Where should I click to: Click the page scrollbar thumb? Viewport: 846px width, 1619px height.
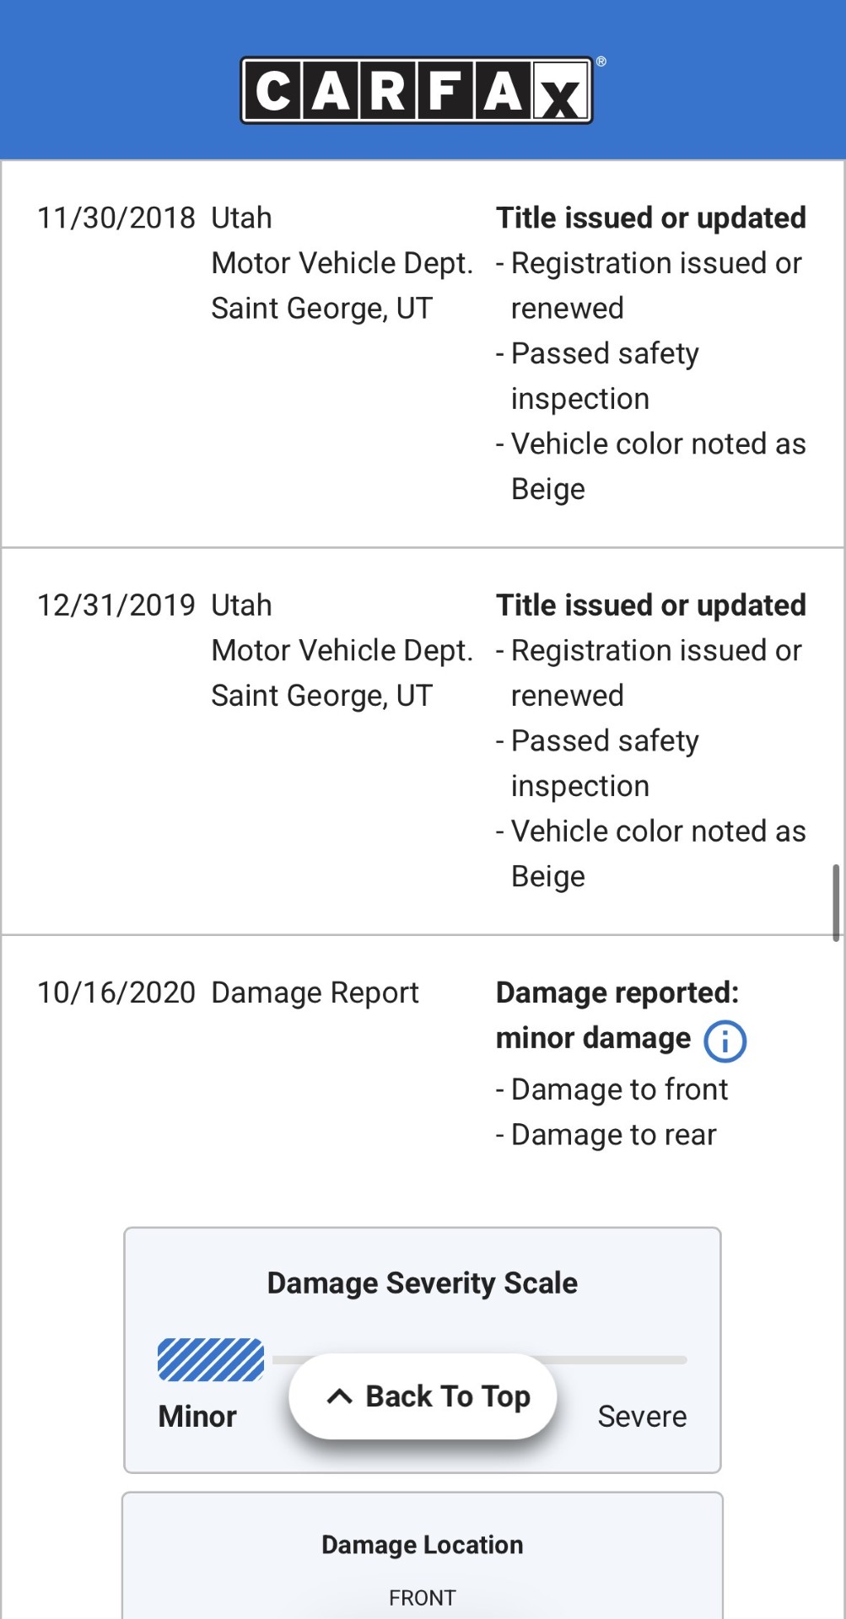click(x=835, y=902)
